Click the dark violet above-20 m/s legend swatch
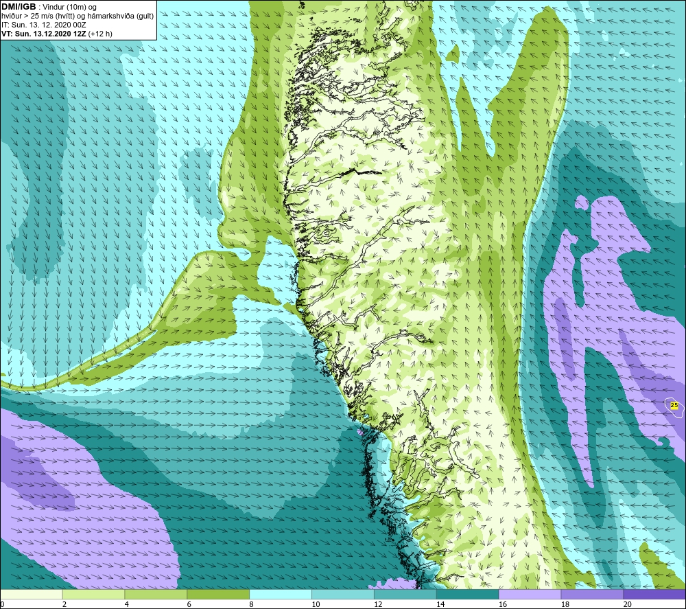Viewport: 686px width, 609px height. click(654, 594)
